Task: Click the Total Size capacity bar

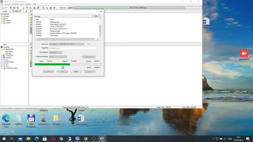Action: click(138, 8)
